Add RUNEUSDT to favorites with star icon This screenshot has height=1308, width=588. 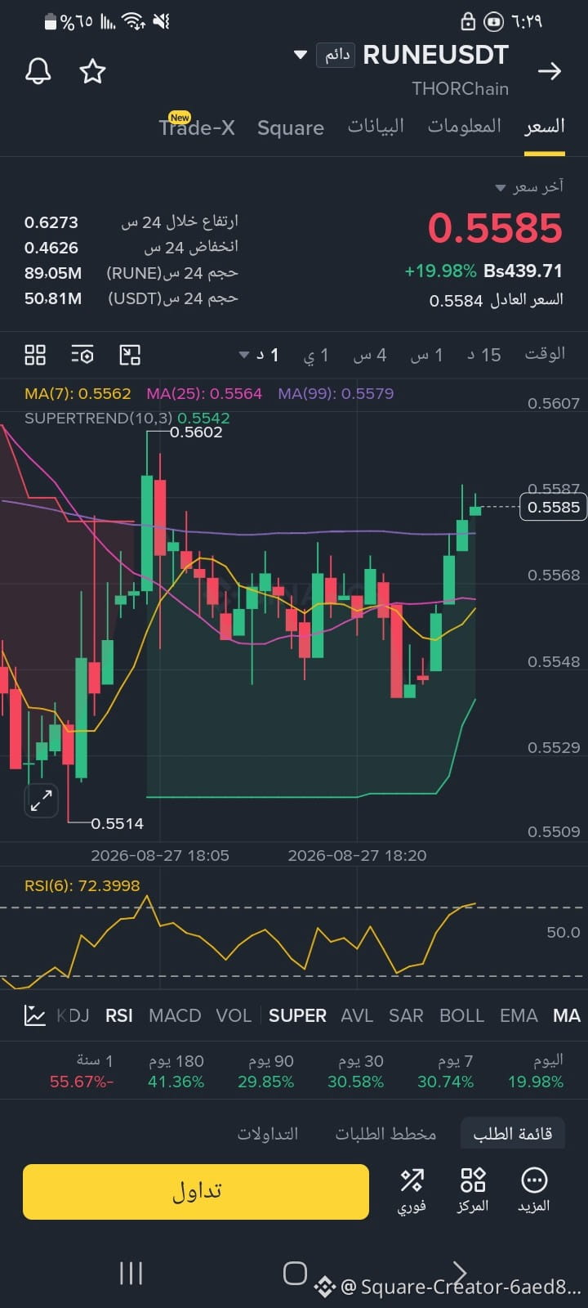pos(92,71)
